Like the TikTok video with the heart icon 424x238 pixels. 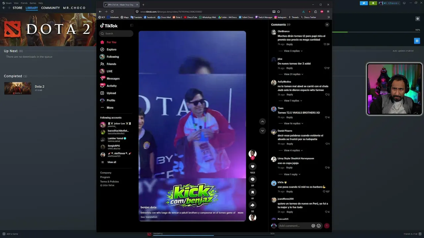point(252,167)
